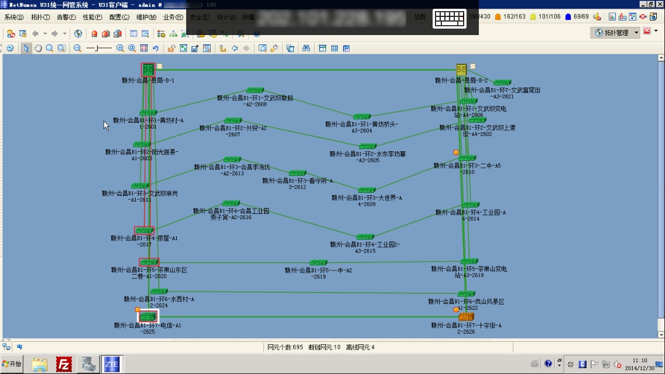665x374 pixels.
Task: Click the lock screen icon in main toolbar
Action: pos(23,33)
